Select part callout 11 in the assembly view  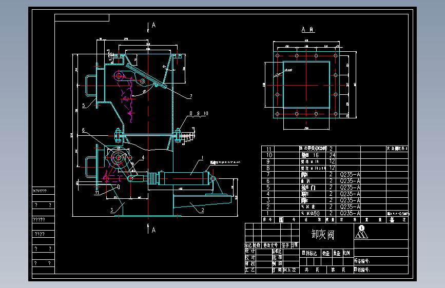point(97,193)
